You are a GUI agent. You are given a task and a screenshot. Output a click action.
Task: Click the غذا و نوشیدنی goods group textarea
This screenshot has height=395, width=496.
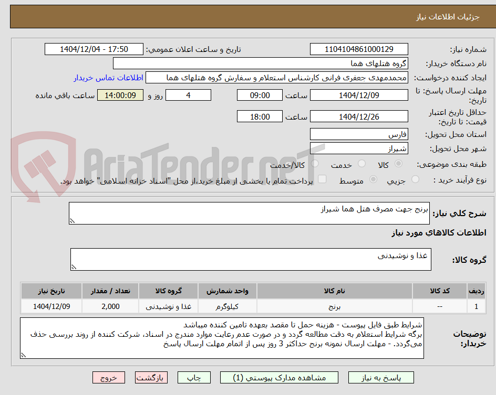[x=251, y=260]
